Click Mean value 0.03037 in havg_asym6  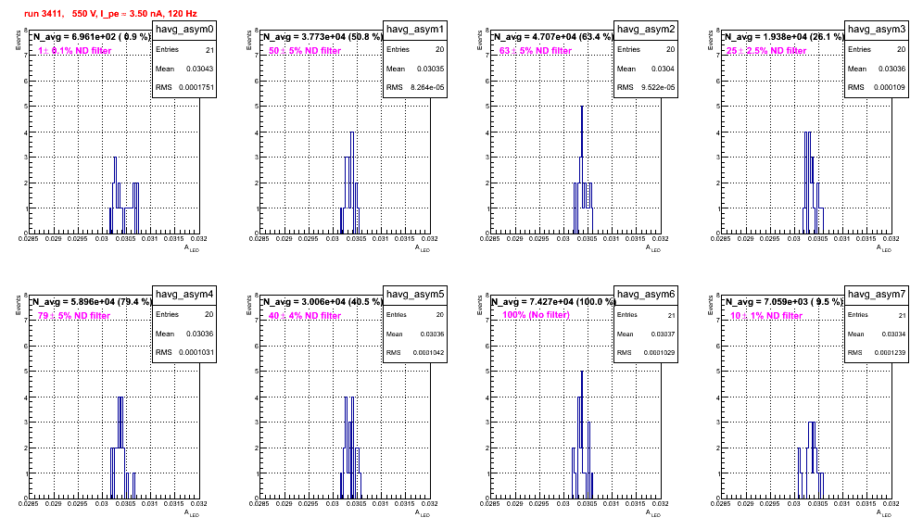(x=663, y=334)
